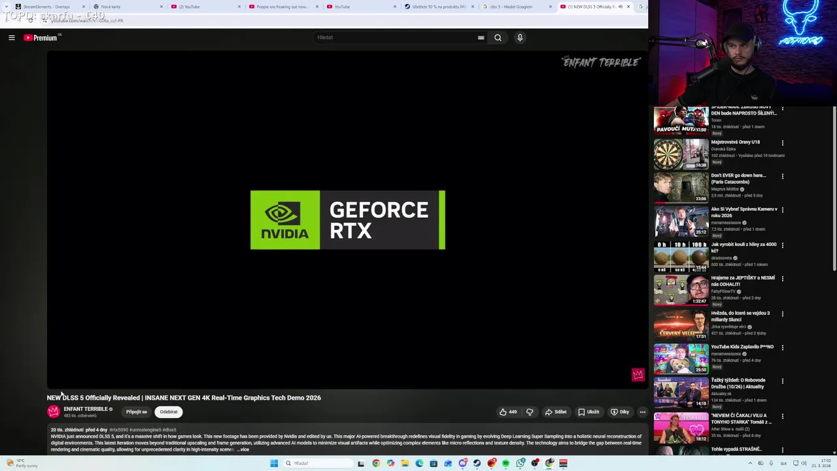Click the Windows taskbar Hledat search box
Image resolution: width=837 pixels, height=471 pixels.
tap(318, 463)
